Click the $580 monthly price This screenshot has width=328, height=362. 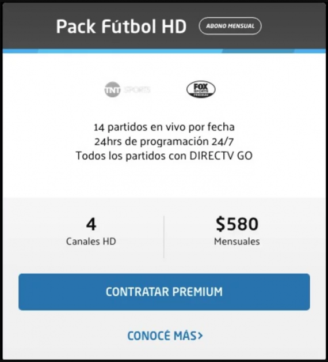pyautogui.click(x=237, y=224)
